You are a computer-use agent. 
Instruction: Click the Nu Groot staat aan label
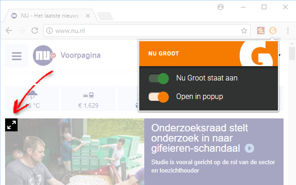tap(207, 78)
